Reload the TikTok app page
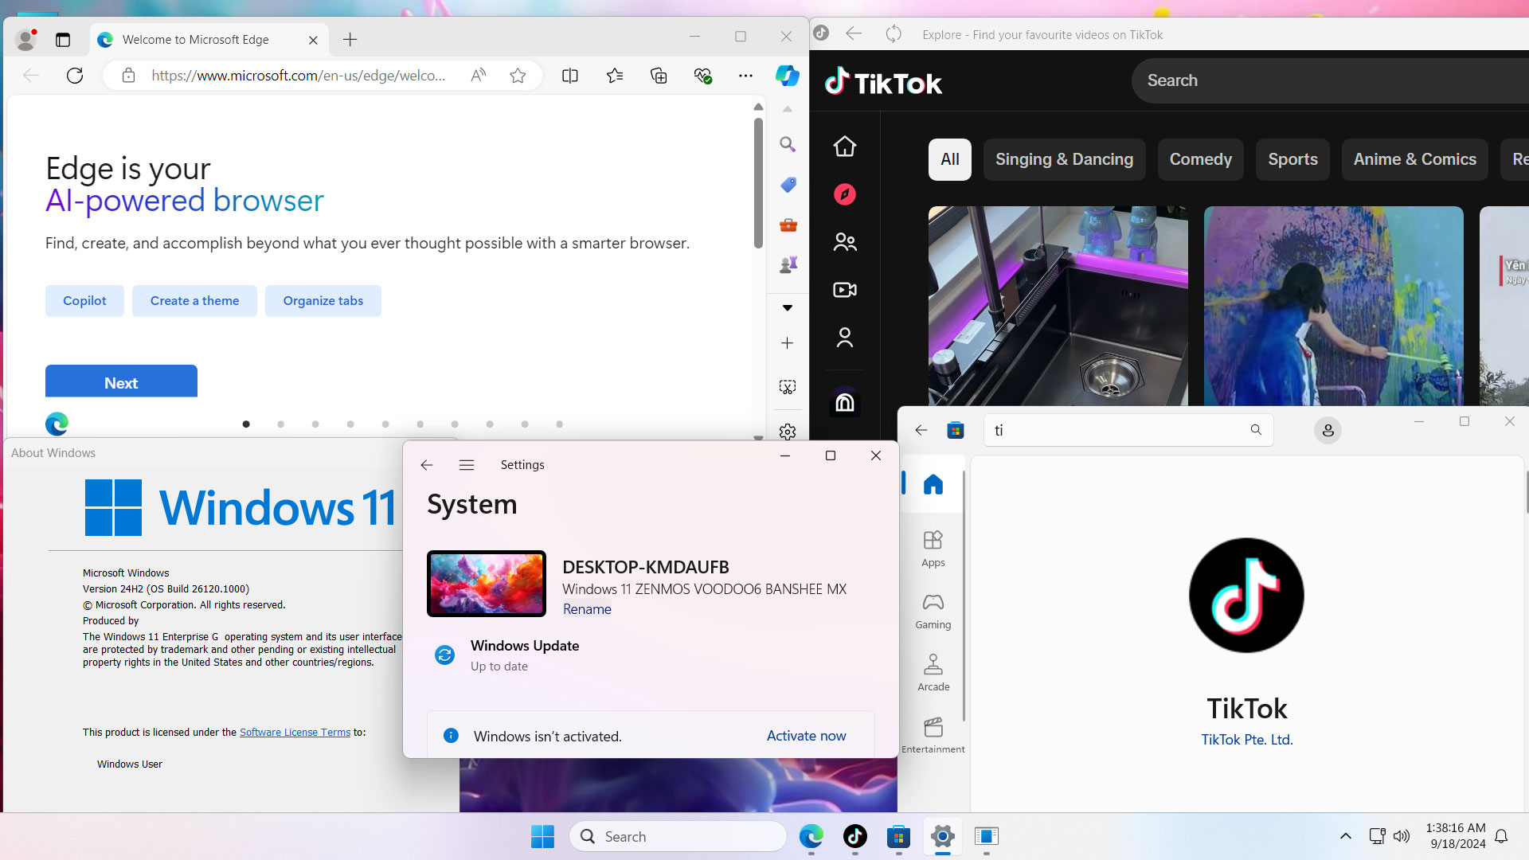Image resolution: width=1529 pixels, height=860 pixels. pyautogui.click(x=894, y=33)
